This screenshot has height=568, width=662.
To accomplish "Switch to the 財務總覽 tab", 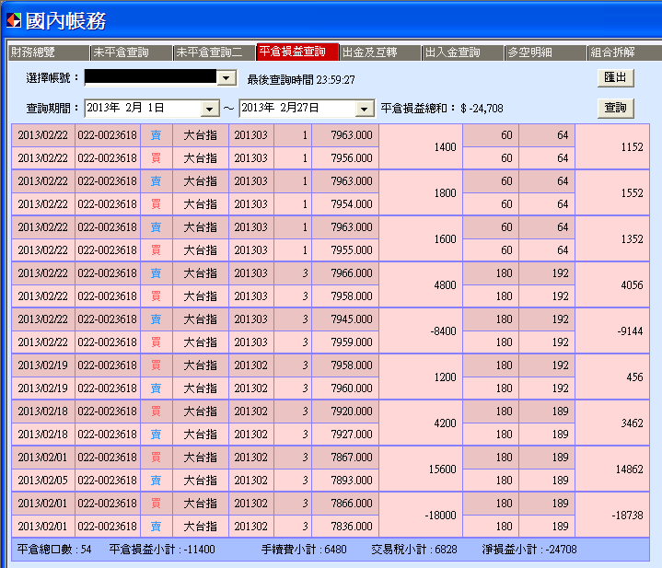I will coord(49,52).
